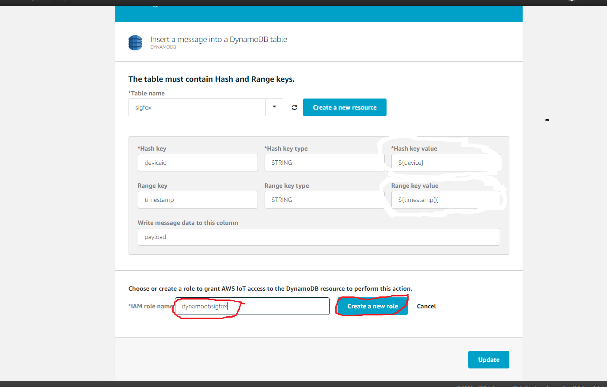The height and width of the screenshot is (387, 607).
Task: Click the Update button
Action: (x=489, y=360)
